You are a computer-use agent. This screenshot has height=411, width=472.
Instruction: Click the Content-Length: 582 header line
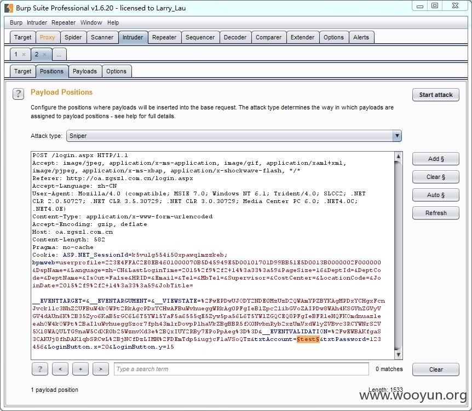tap(68, 240)
